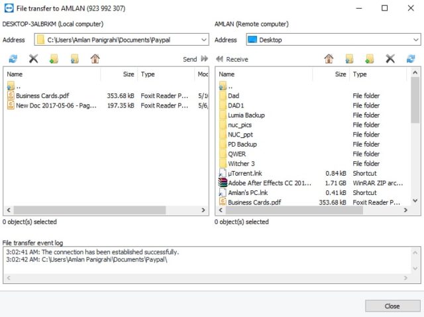Maximize the file transfer window
Viewport: 424px width, 317px height.
pos(384,8)
